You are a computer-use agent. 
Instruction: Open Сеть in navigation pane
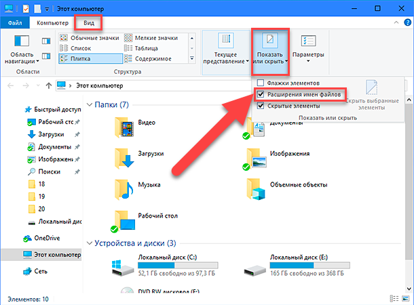coord(35,271)
